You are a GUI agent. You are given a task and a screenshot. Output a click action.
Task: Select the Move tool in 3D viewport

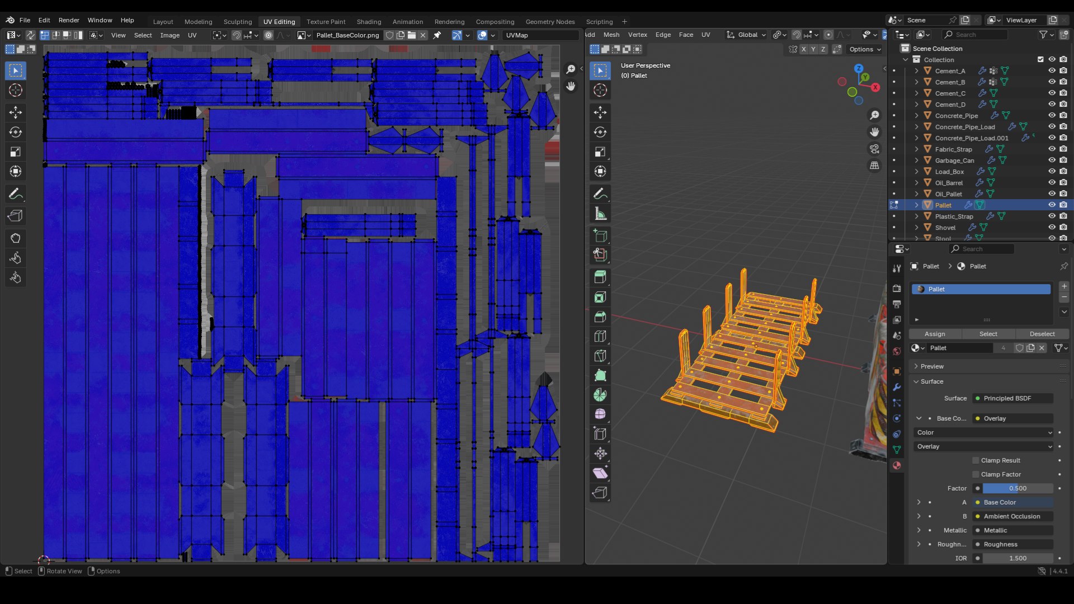[x=600, y=112]
